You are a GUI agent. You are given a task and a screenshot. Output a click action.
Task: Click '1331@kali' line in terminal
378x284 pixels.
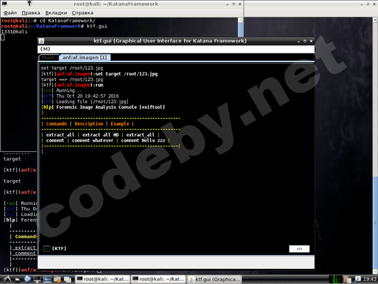(15, 32)
